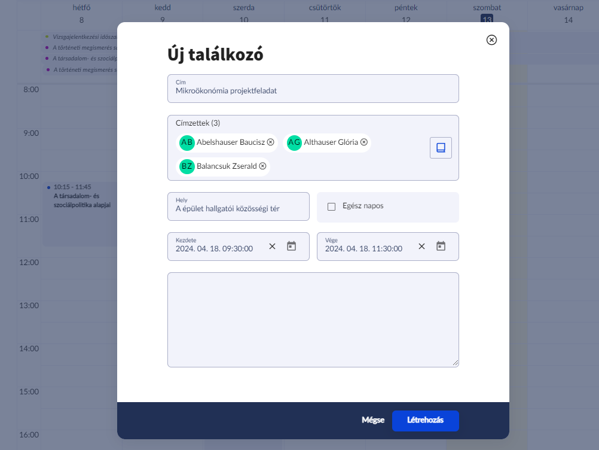Click the AB avatar of Abelshauser Baucisz

187,142
